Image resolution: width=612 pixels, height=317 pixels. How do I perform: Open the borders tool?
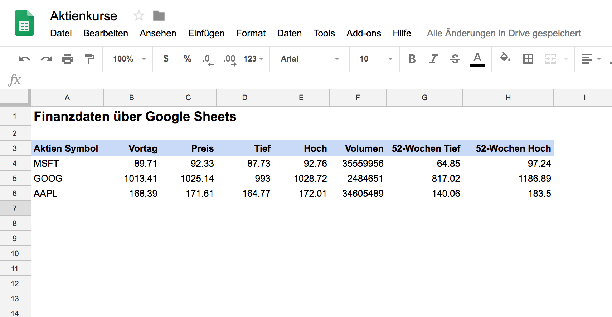click(528, 59)
